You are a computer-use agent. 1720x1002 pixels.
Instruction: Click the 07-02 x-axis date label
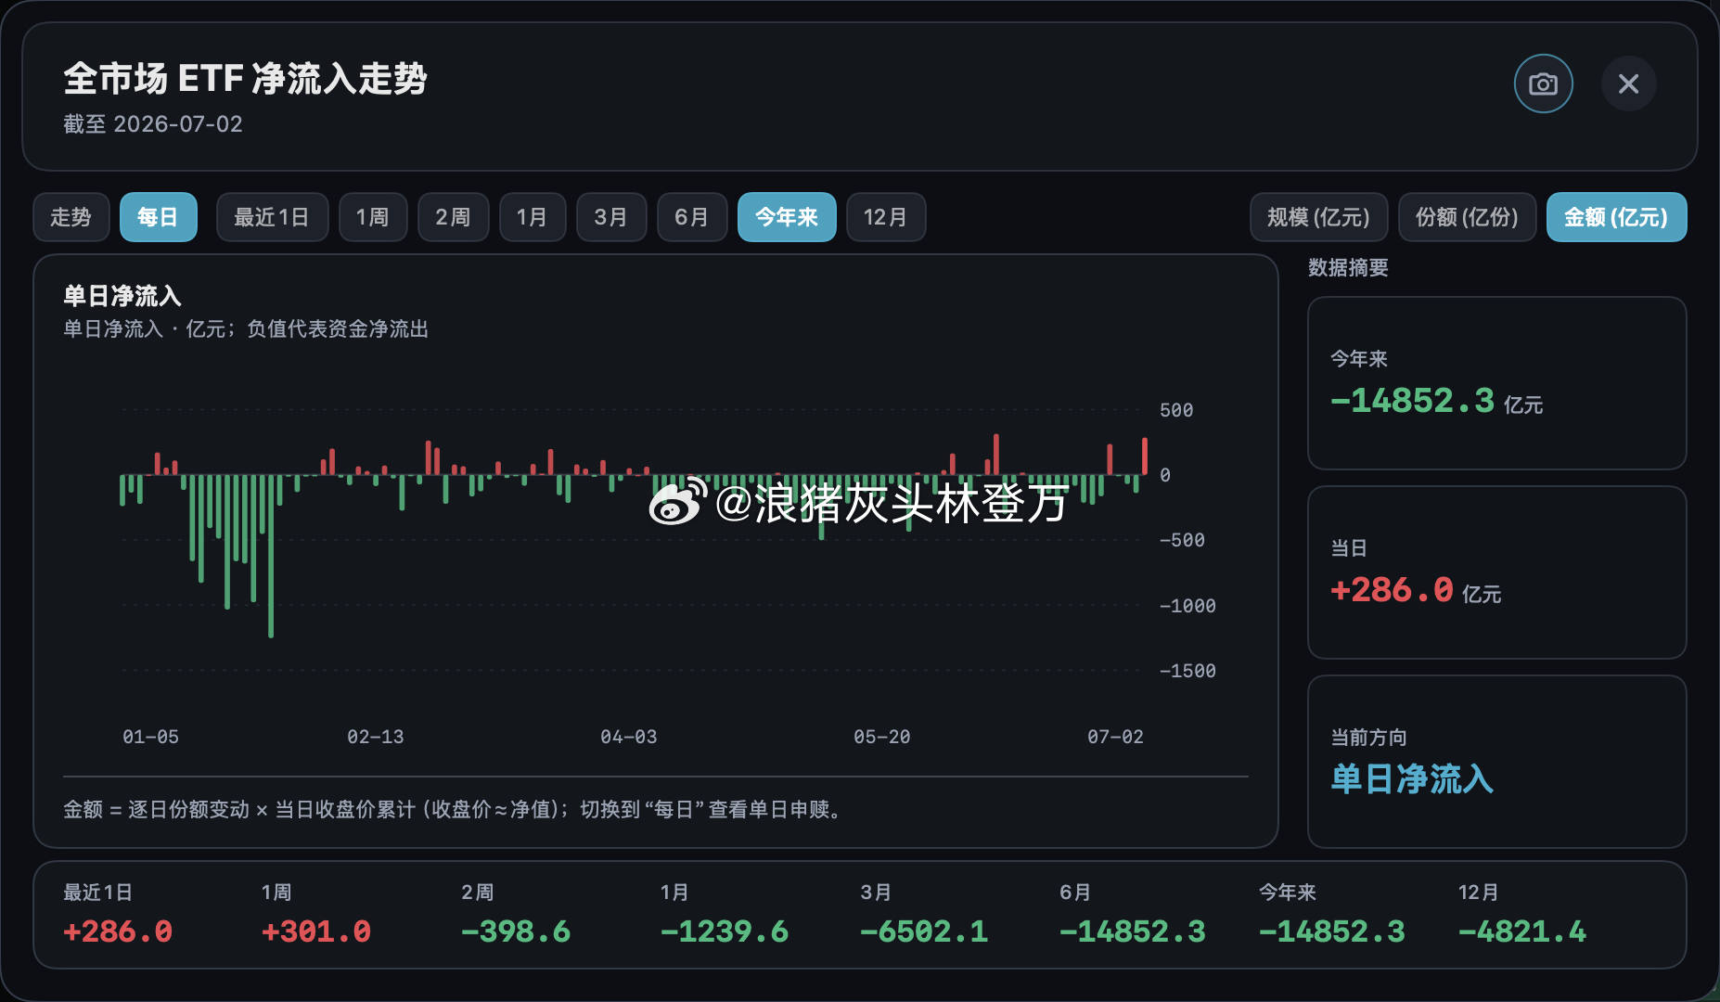[x=1115, y=737]
